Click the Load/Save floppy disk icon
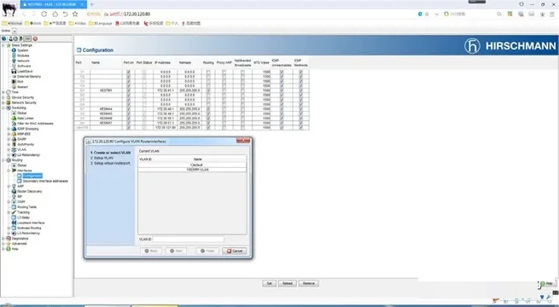 pos(14,72)
